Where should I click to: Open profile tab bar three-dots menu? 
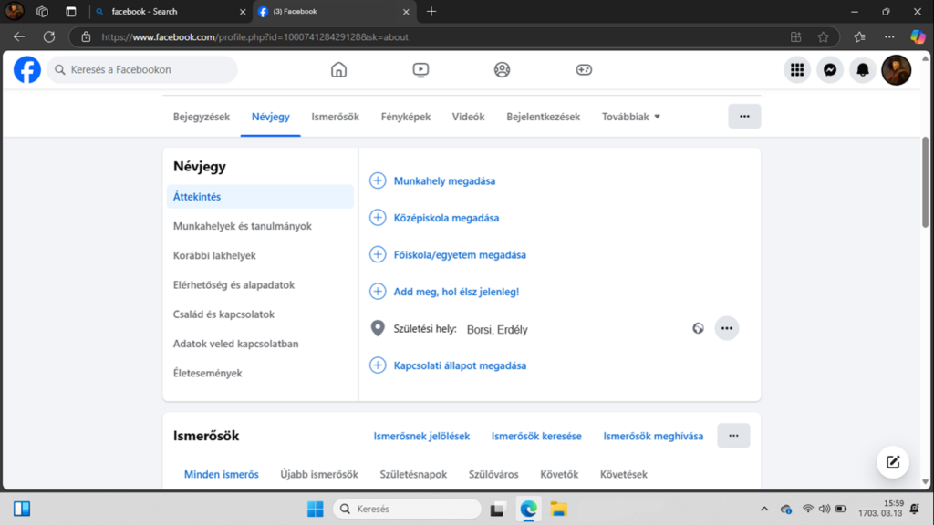tap(744, 116)
